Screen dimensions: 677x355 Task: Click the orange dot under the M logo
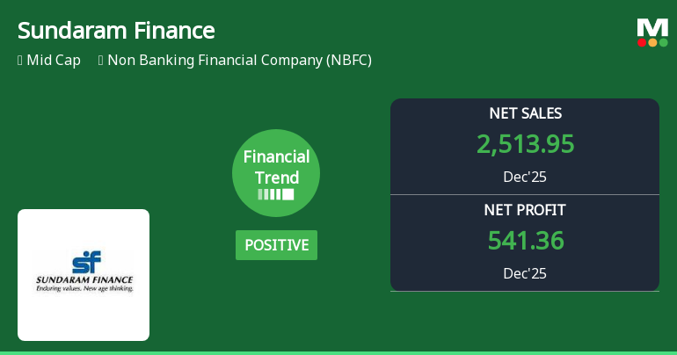point(652,42)
